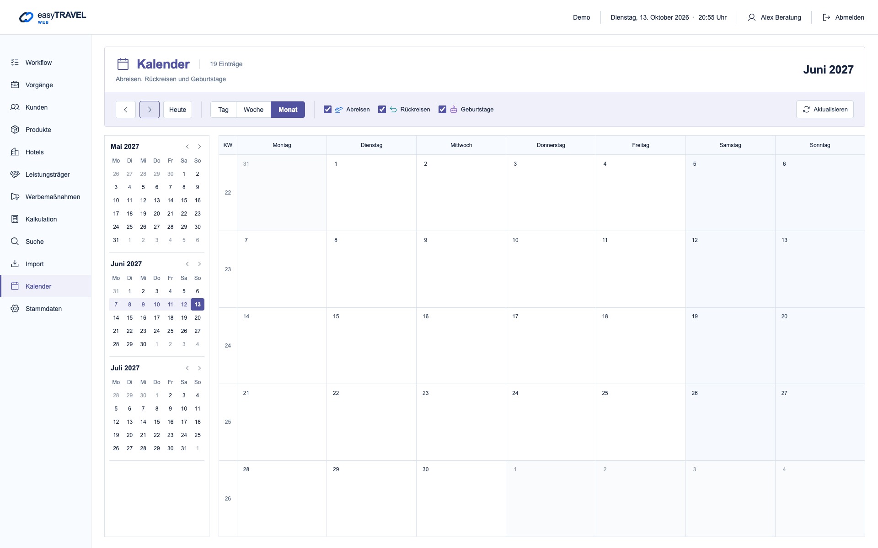Select the Monat view tab
The width and height of the screenshot is (878, 548).
click(x=288, y=110)
